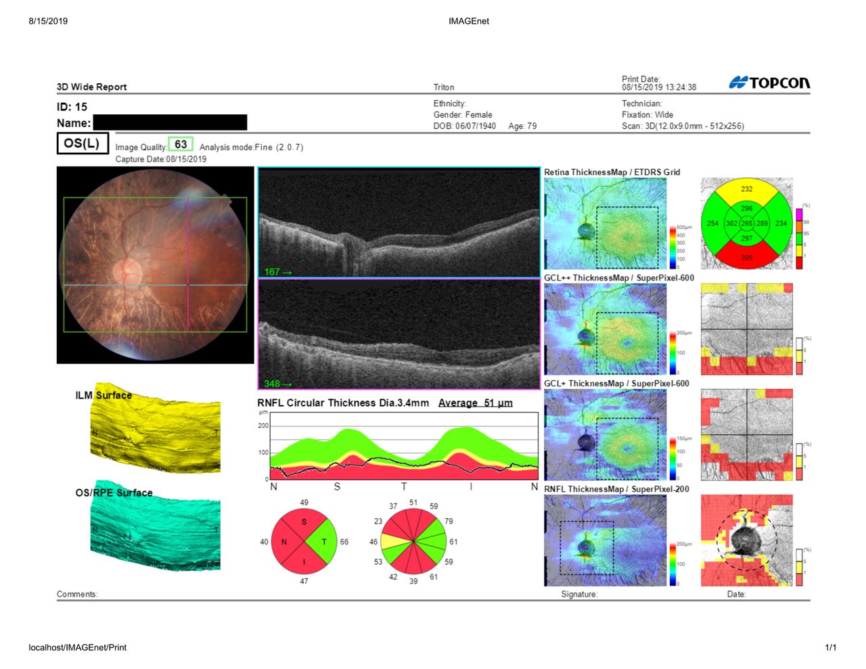Open the upper B-scan labeled 167

(398, 223)
